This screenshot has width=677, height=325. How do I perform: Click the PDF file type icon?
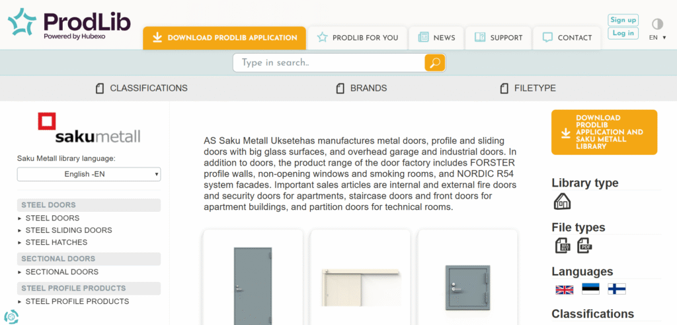(585, 246)
